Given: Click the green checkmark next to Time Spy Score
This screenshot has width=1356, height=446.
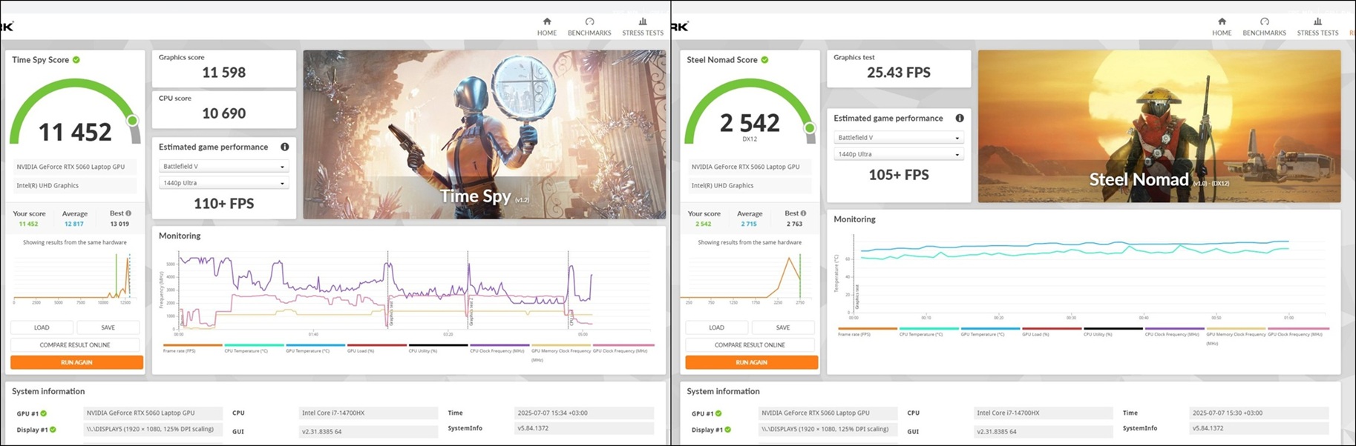Looking at the screenshot, I should pos(76,60).
